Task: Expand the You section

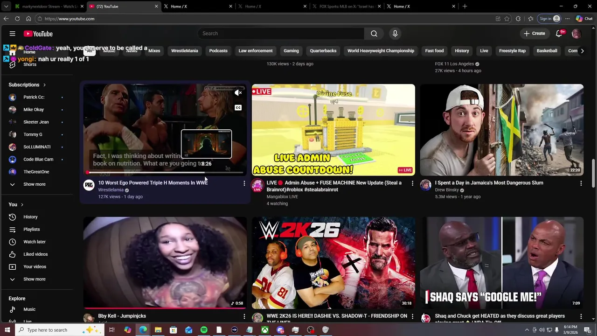Action: (x=16, y=204)
